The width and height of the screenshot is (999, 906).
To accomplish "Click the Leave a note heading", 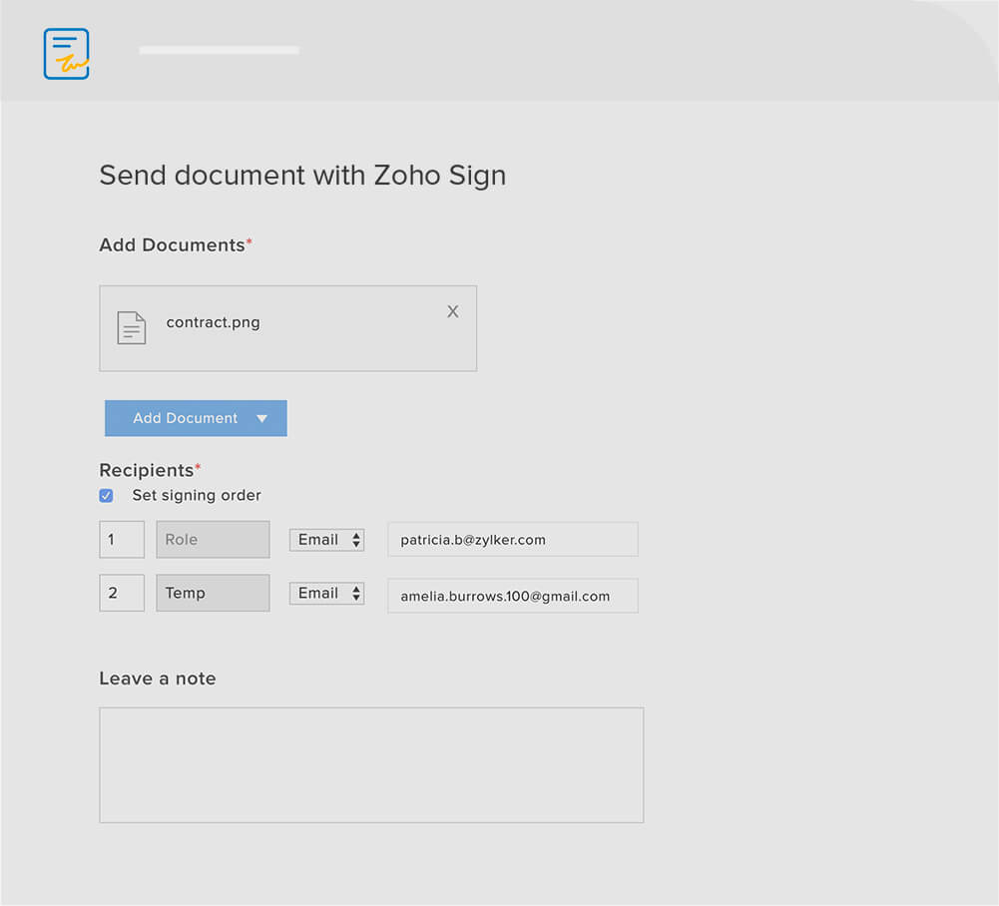I will point(158,679).
